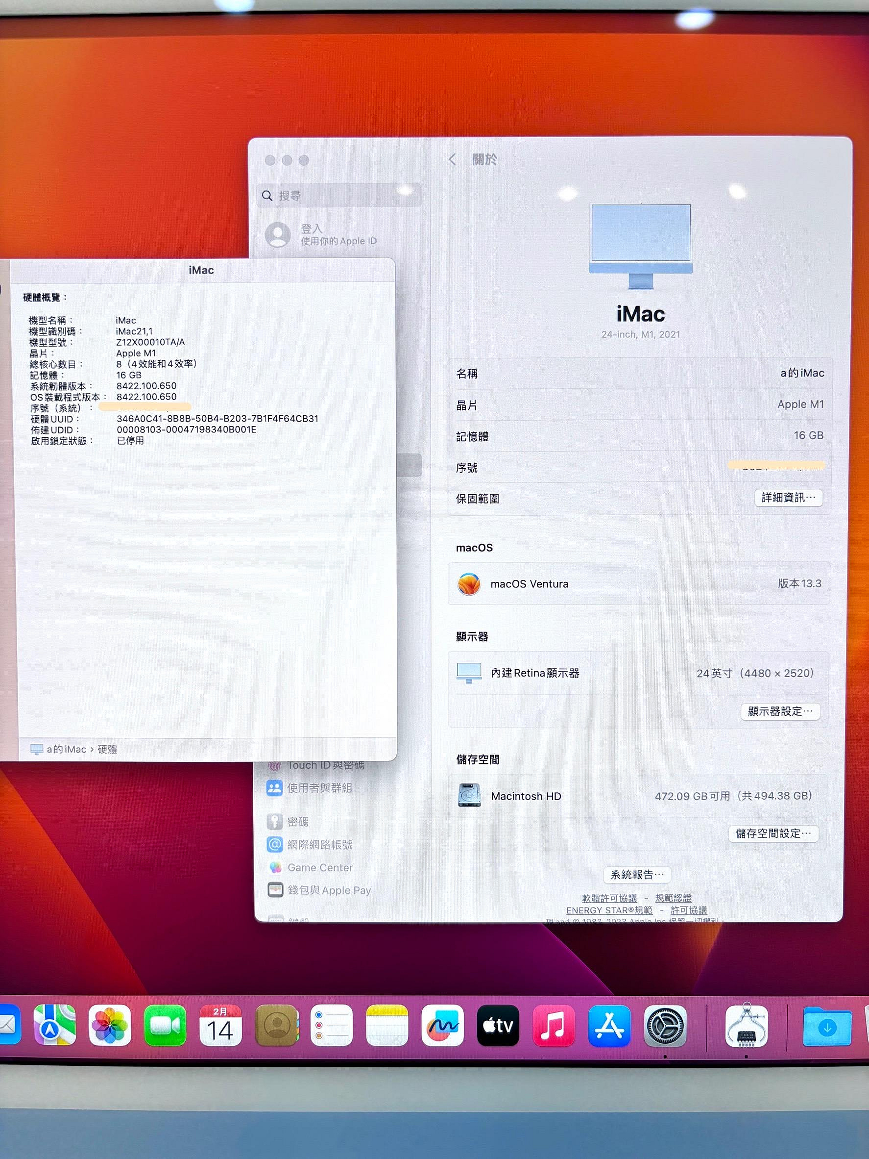
Task: Launch Music from the Dock
Action: tap(554, 1025)
